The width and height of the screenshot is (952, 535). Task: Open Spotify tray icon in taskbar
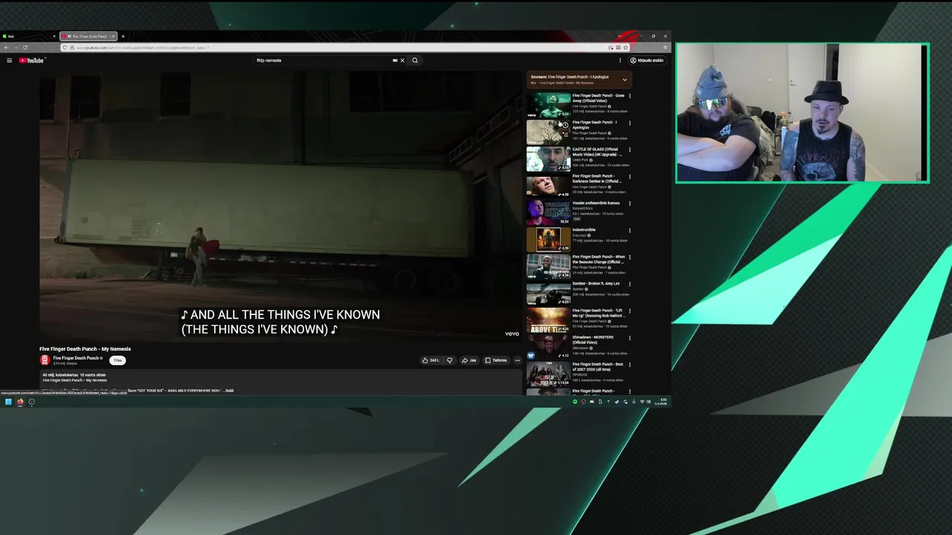tap(575, 402)
